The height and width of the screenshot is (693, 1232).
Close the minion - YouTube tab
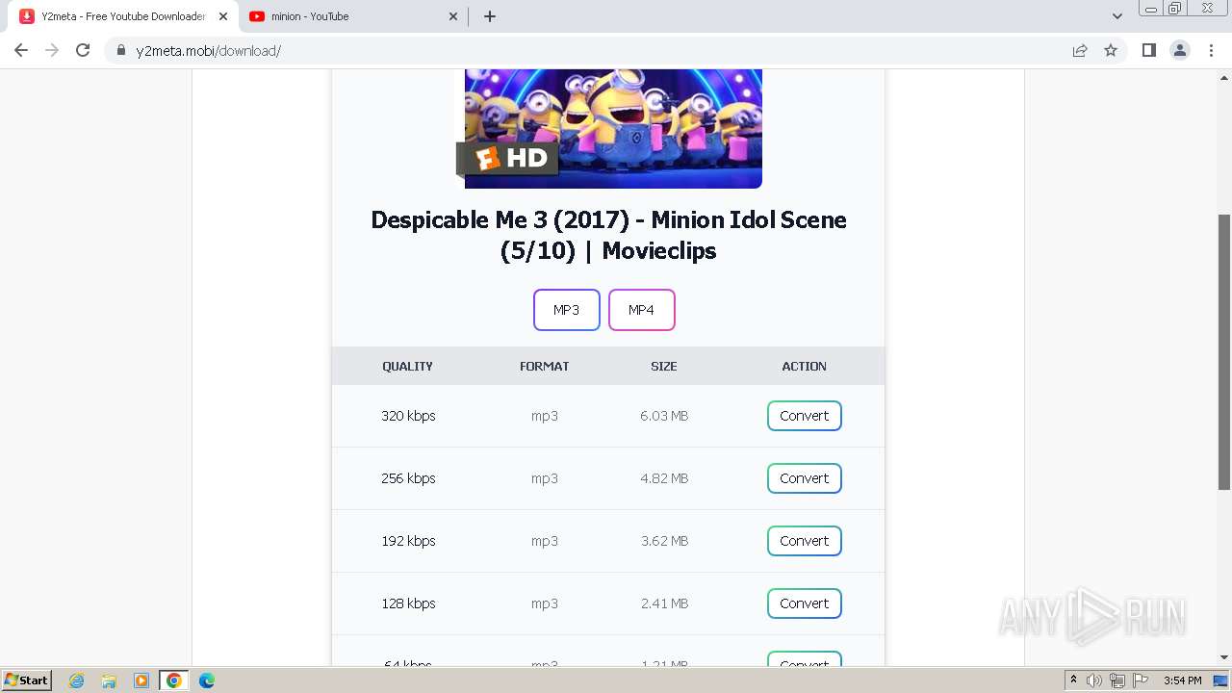453,16
